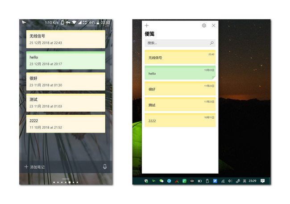Click the 英 input method indicator
The height and width of the screenshot is (204, 290).
[x=245, y=181]
